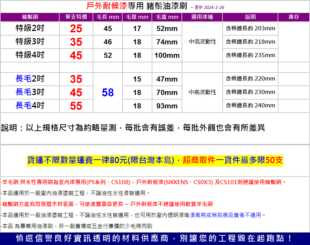This screenshot has width=310, height=245.
Task: Click the 庫存 column header
Action: pyautogui.click(x=293, y=17)
